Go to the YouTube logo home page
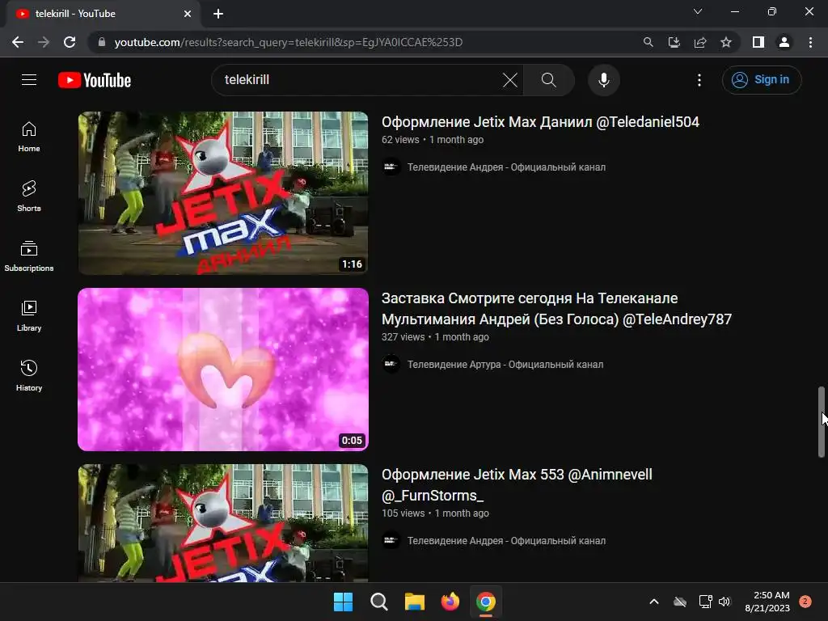The width and height of the screenshot is (828, 621). pos(95,80)
